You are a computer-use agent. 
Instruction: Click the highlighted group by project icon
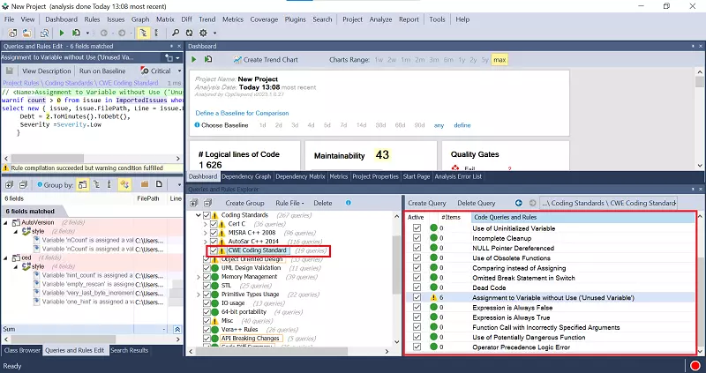tap(82, 185)
